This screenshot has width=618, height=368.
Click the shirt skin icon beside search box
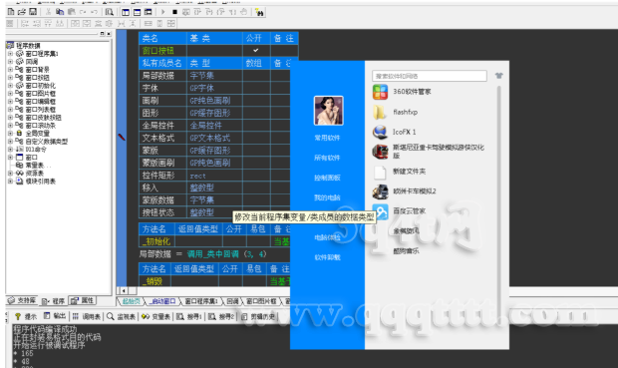498,76
